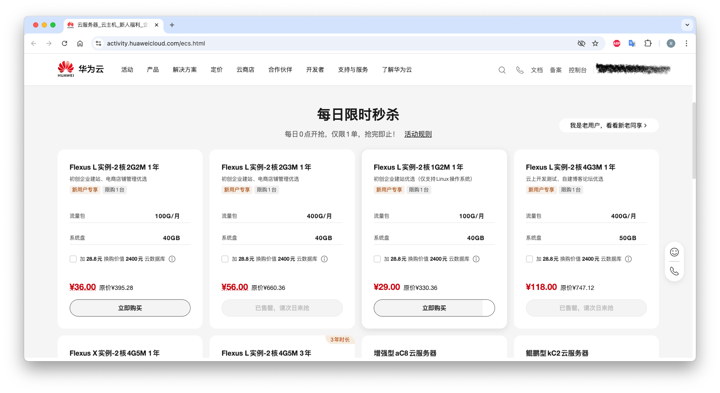Screen dimensions: 720x393
Task: Show info icon for 2G2M database offer
Action: tap(172, 259)
